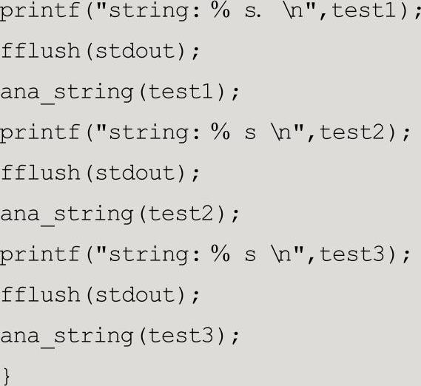Click the first fflush(stdout) line
This screenshot has height=386, width=421.
101,51
